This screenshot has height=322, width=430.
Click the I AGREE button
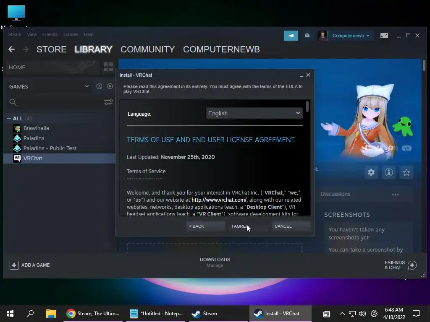(248, 226)
